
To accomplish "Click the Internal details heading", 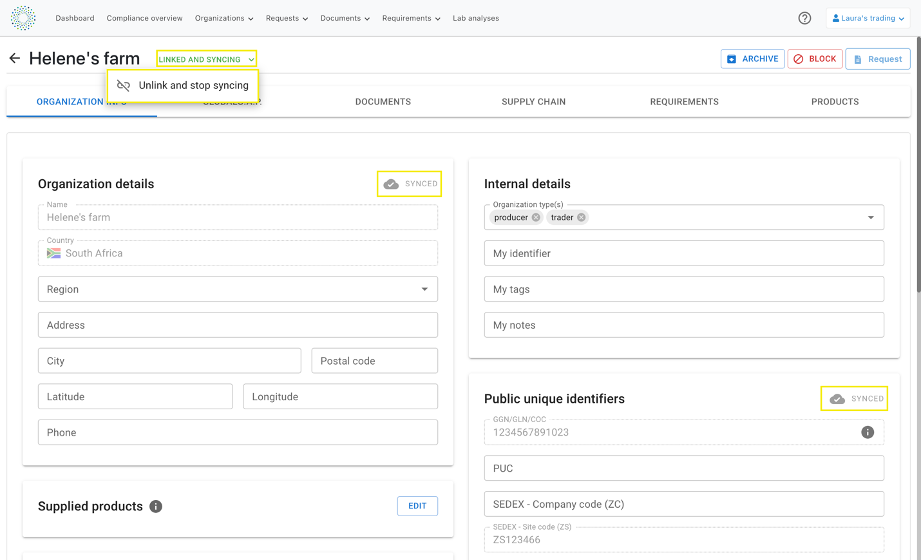I will 527,184.
